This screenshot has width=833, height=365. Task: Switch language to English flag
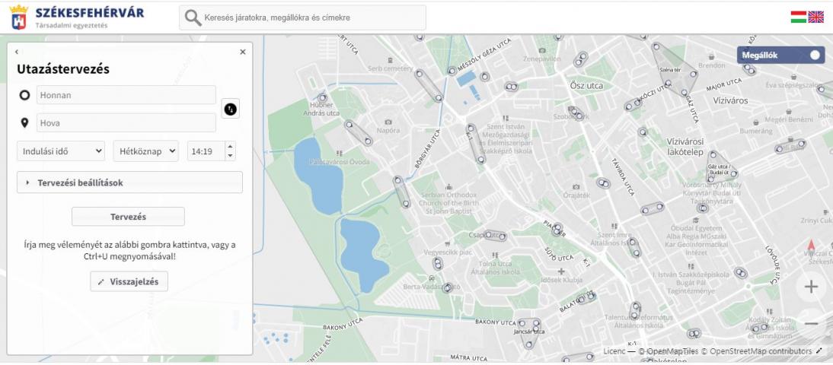(x=815, y=17)
